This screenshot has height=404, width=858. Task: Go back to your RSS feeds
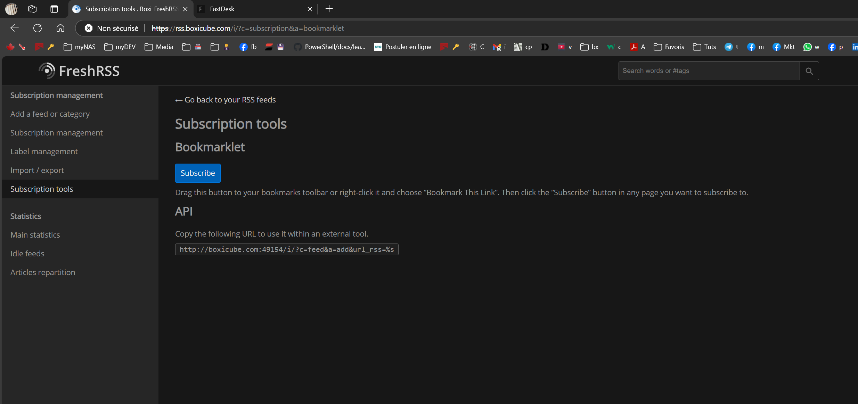tap(225, 100)
